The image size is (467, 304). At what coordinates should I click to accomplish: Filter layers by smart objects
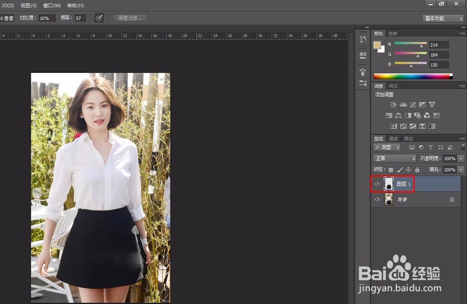coord(450,147)
